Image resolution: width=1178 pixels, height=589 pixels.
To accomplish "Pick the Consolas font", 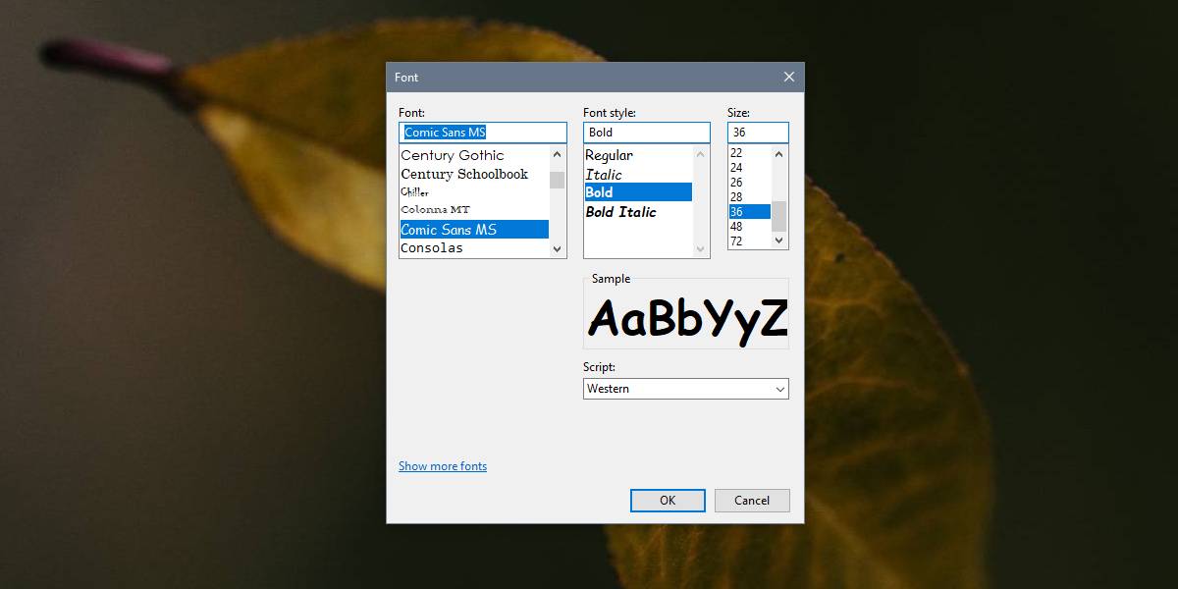I will click(x=432, y=248).
